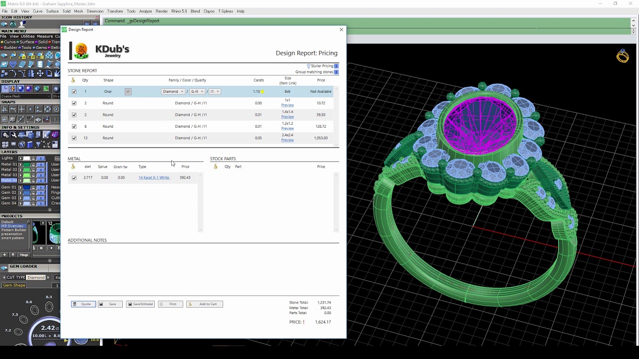Open the I1 quality dropdown

(215, 92)
